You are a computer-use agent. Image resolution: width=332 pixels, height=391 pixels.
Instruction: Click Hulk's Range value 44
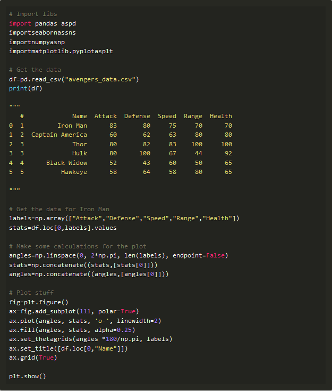199,153
